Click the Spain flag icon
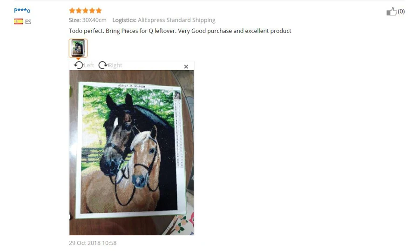This screenshot has width=419, height=251. tap(18, 21)
